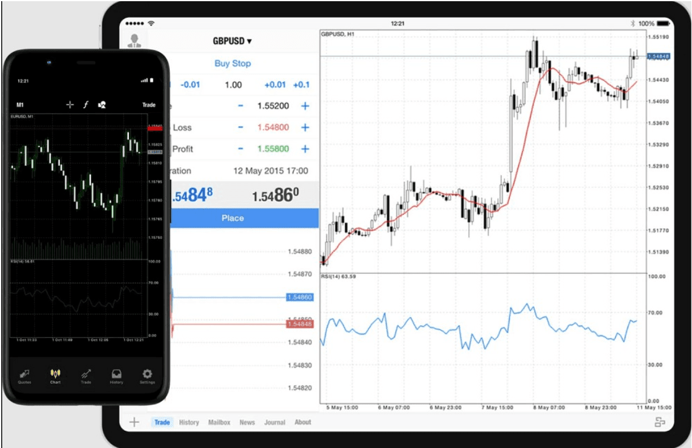Screen dimensions: 692x448
Task: Open the Quotes tab on phone
Action: pos(24,377)
